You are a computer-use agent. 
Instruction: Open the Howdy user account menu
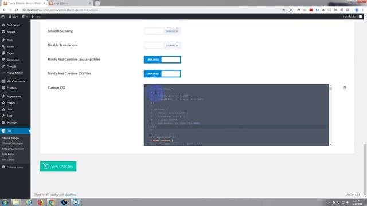(353, 17)
